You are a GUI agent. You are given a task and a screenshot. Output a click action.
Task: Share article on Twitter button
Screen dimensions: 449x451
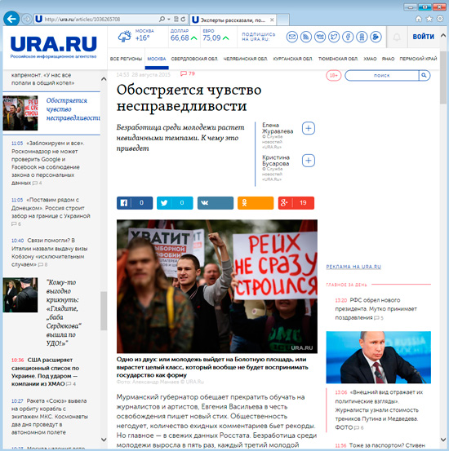pyautogui.click(x=175, y=203)
